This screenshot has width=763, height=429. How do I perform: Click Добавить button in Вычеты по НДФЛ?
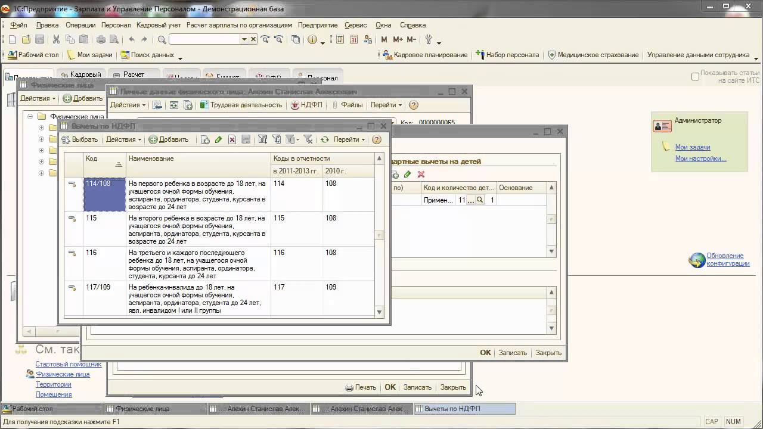(x=169, y=139)
